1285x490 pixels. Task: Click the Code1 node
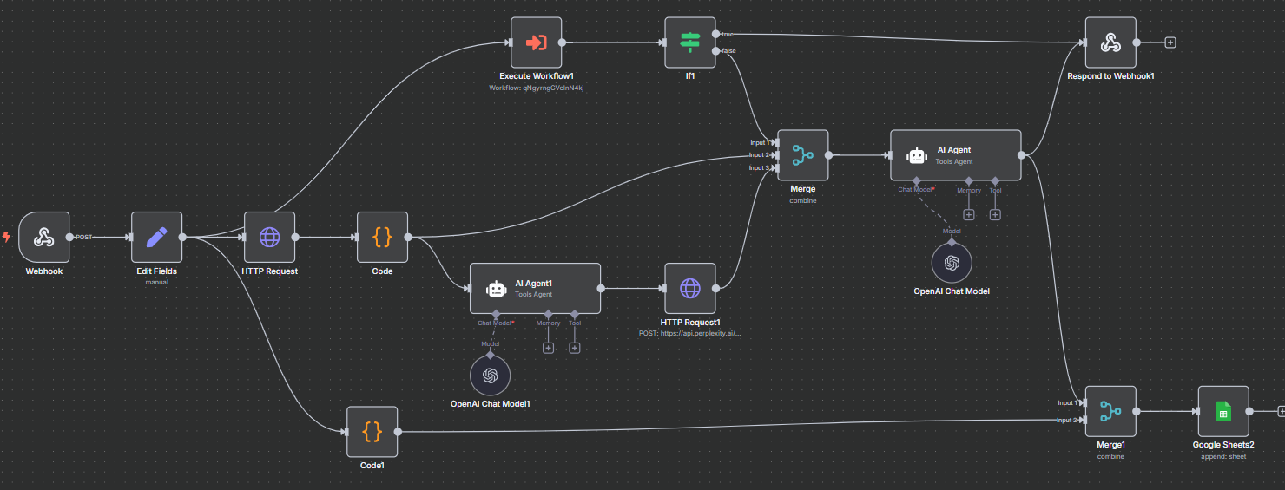372,431
